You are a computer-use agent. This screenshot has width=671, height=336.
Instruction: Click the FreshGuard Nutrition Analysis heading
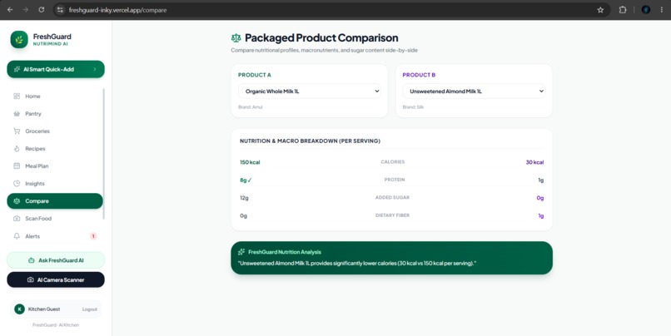[x=285, y=252]
